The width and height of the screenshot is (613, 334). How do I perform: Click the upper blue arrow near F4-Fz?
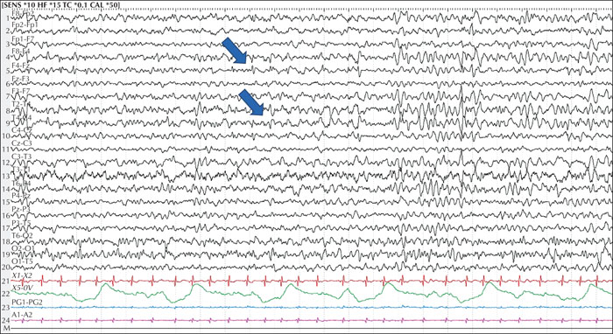click(x=235, y=51)
